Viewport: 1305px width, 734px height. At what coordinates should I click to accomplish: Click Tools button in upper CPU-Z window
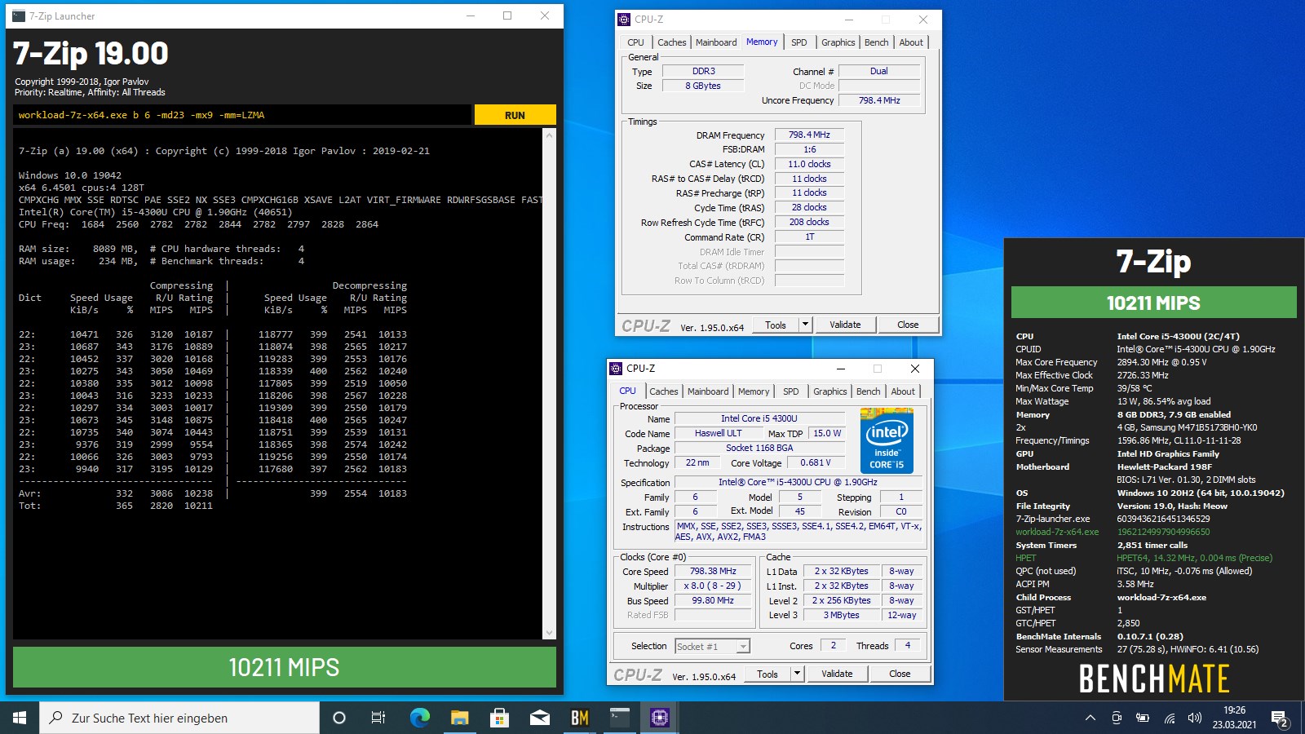[x=776, y=325]
